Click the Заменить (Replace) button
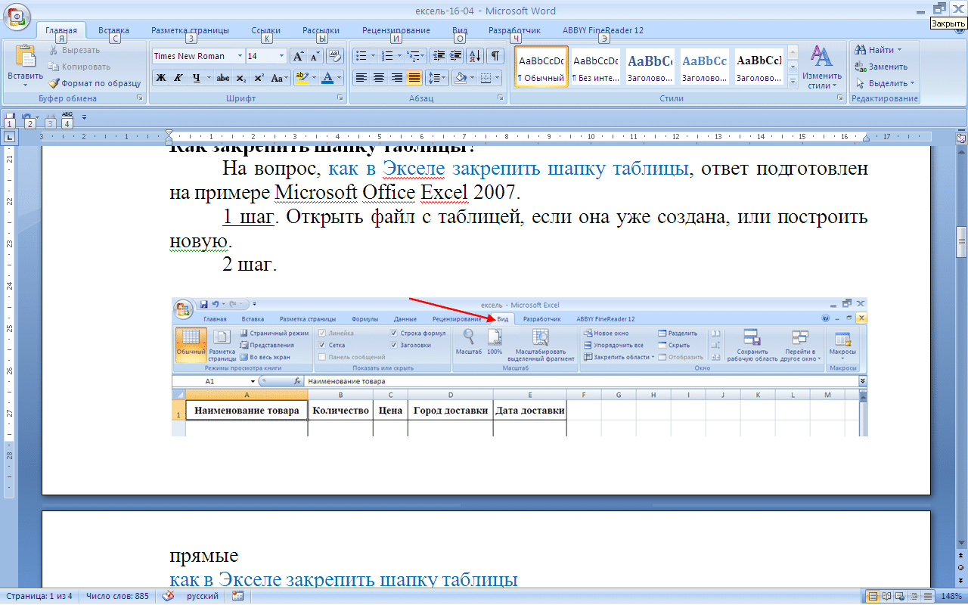Viewport: 968px width, 605px height. (x=883, y=67)
